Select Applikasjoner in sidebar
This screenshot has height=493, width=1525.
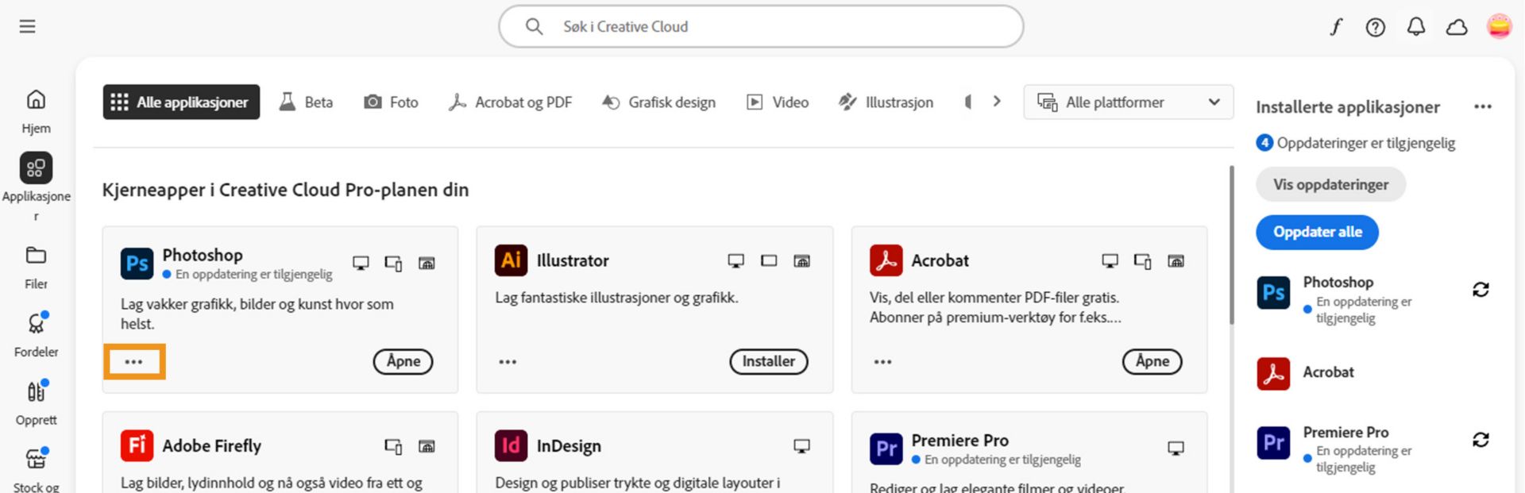[x=36, y=187]
